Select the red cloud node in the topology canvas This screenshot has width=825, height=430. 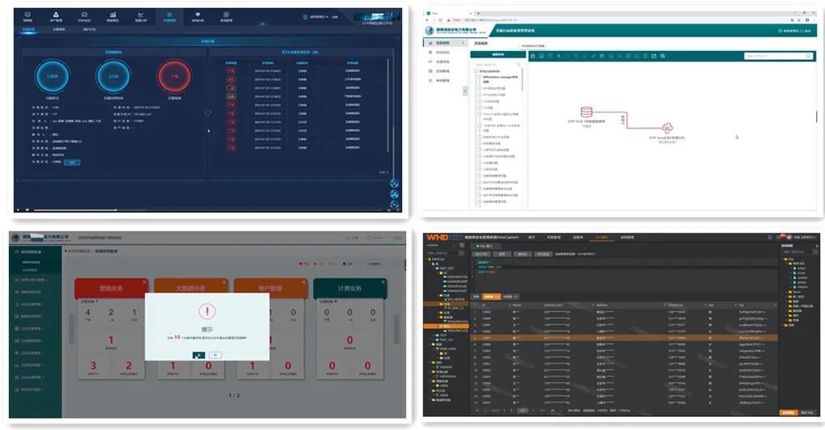[x=668, y=128]
